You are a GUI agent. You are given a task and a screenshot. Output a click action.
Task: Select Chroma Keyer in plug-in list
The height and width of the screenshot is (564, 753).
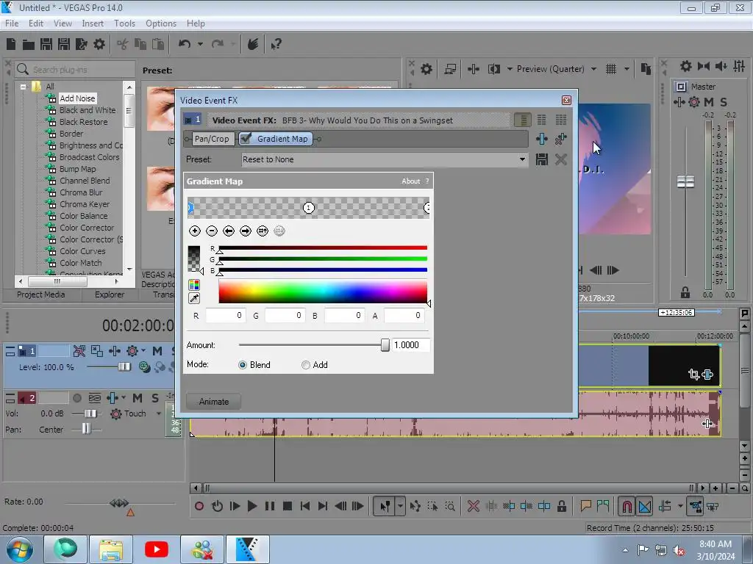(x=85, y=204)
